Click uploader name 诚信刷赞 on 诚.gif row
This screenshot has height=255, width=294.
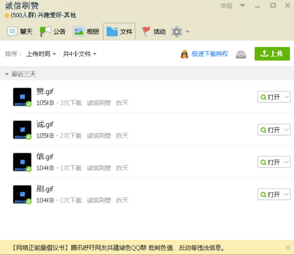[x=99, y=136]
